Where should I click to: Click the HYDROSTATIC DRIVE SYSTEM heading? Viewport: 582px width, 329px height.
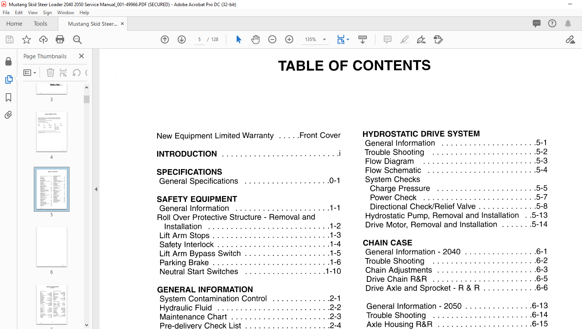(421, 134)
